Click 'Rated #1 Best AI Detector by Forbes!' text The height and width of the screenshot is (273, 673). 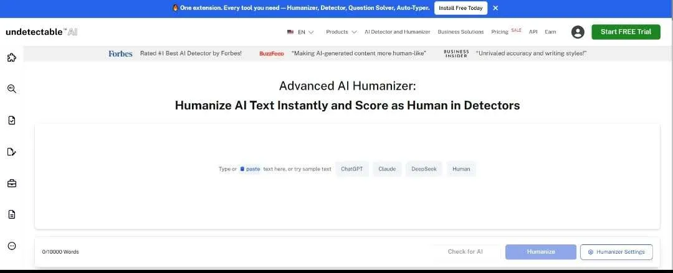[x=191, y=53]
